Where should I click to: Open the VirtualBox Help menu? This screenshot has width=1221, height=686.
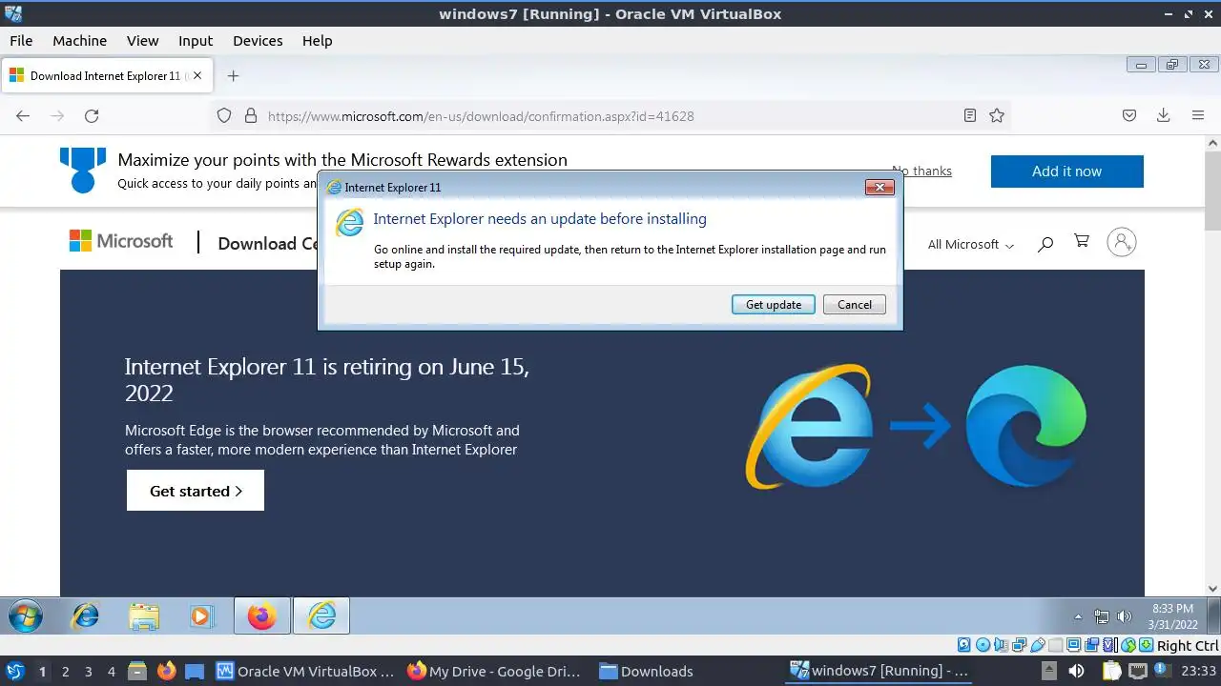[317, 41]
